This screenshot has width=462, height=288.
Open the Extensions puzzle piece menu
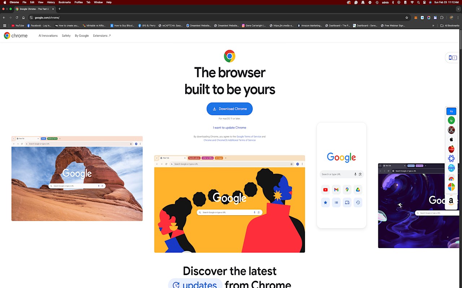click(x=442, y=18)
